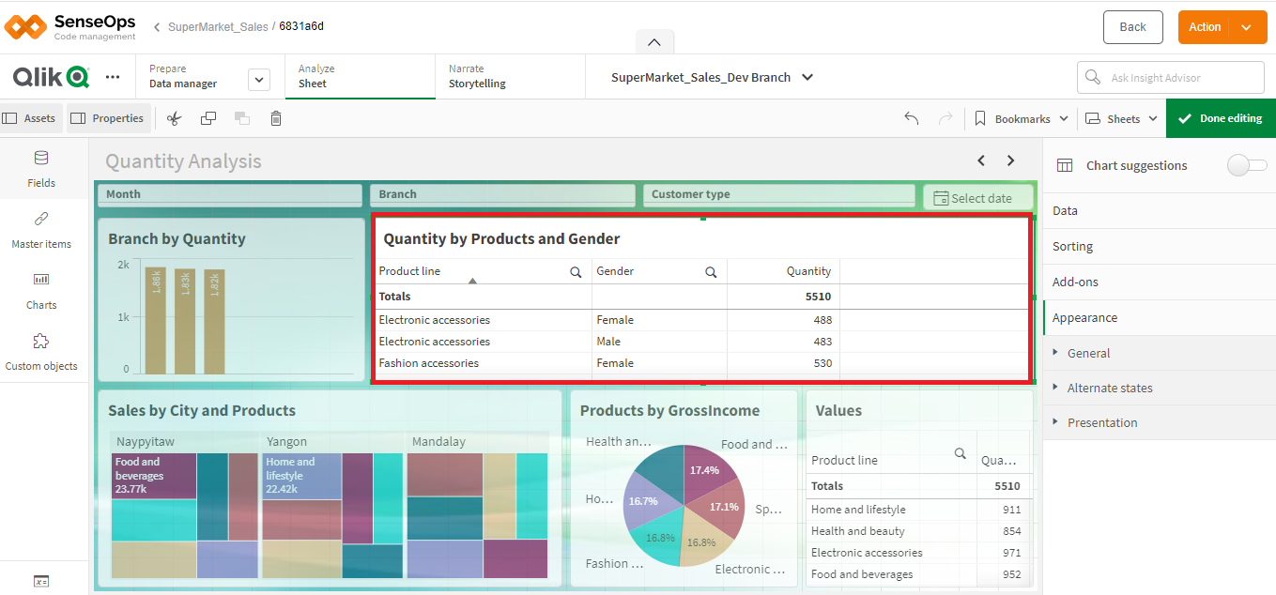Click the Ask Insight Advisor search field
The width and height of the screenshot is (1276, 595).
pyautogui.click(x=1171, y=78)
